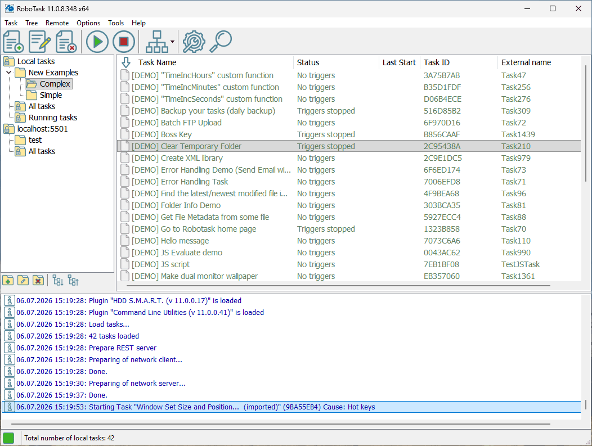This screenshot has height=446, width=592.
Task: Select the Simple folder in the tree
Action: 51,95
